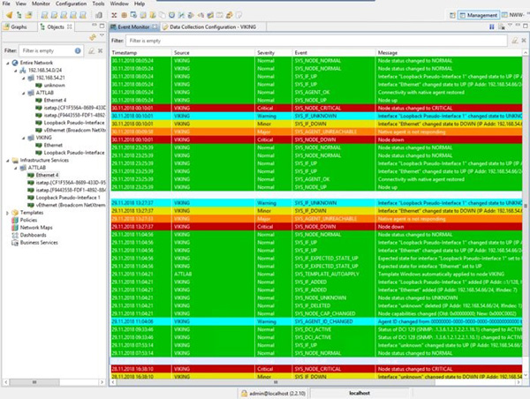Collapse the VIKING node in Entire Network
Viewport: 530px width, 399px height.
(24, 138)
